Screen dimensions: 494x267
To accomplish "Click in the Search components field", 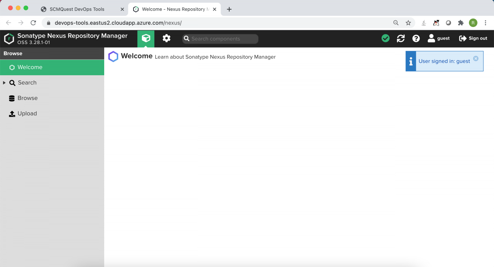I will tap(220, 39).
